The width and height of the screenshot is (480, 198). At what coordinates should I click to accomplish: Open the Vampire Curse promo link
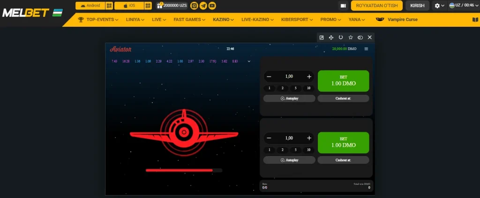click(x=403, y=20)
